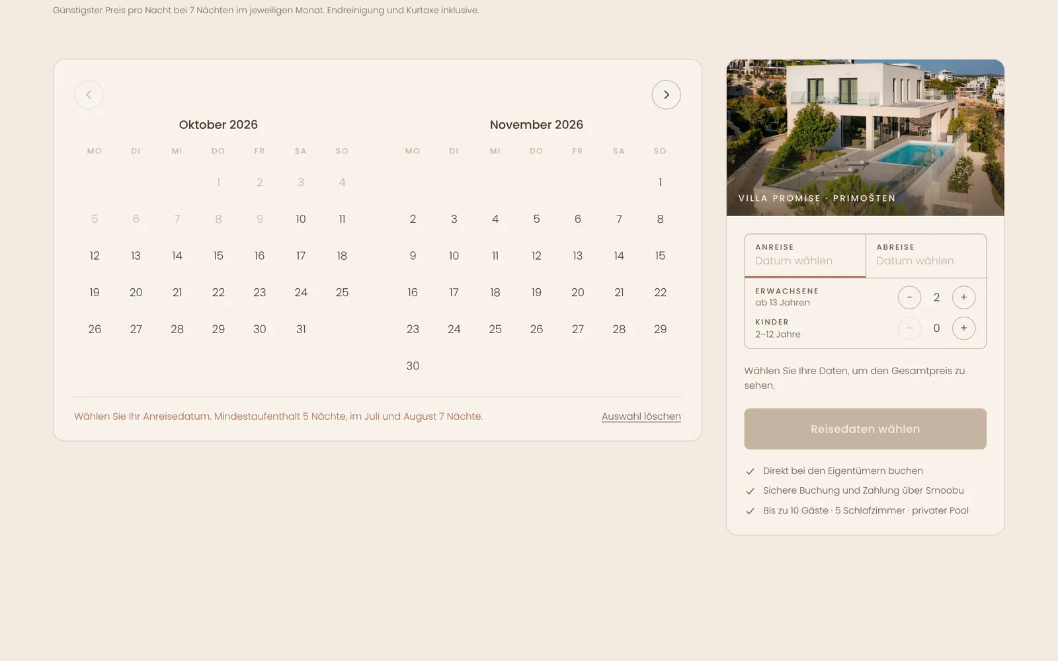Click 'Sichere Buchung und Zahlung über Smoobu'
Image resolution: width=1058 pixels, height=661 pixels.
[x=864, y=490]
